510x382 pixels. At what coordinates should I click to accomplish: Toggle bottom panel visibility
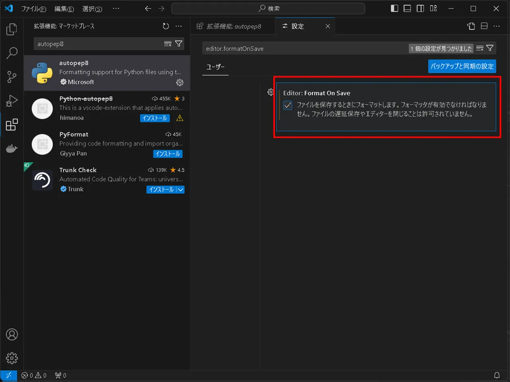(x=407, y=8)
